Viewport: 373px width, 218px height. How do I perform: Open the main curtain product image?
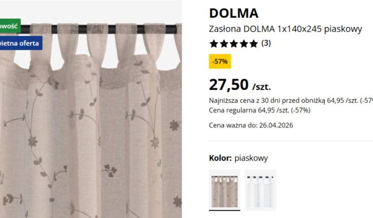click(90, 119)
